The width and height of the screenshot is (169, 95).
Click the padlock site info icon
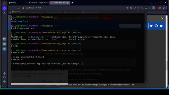coord(23,8)
